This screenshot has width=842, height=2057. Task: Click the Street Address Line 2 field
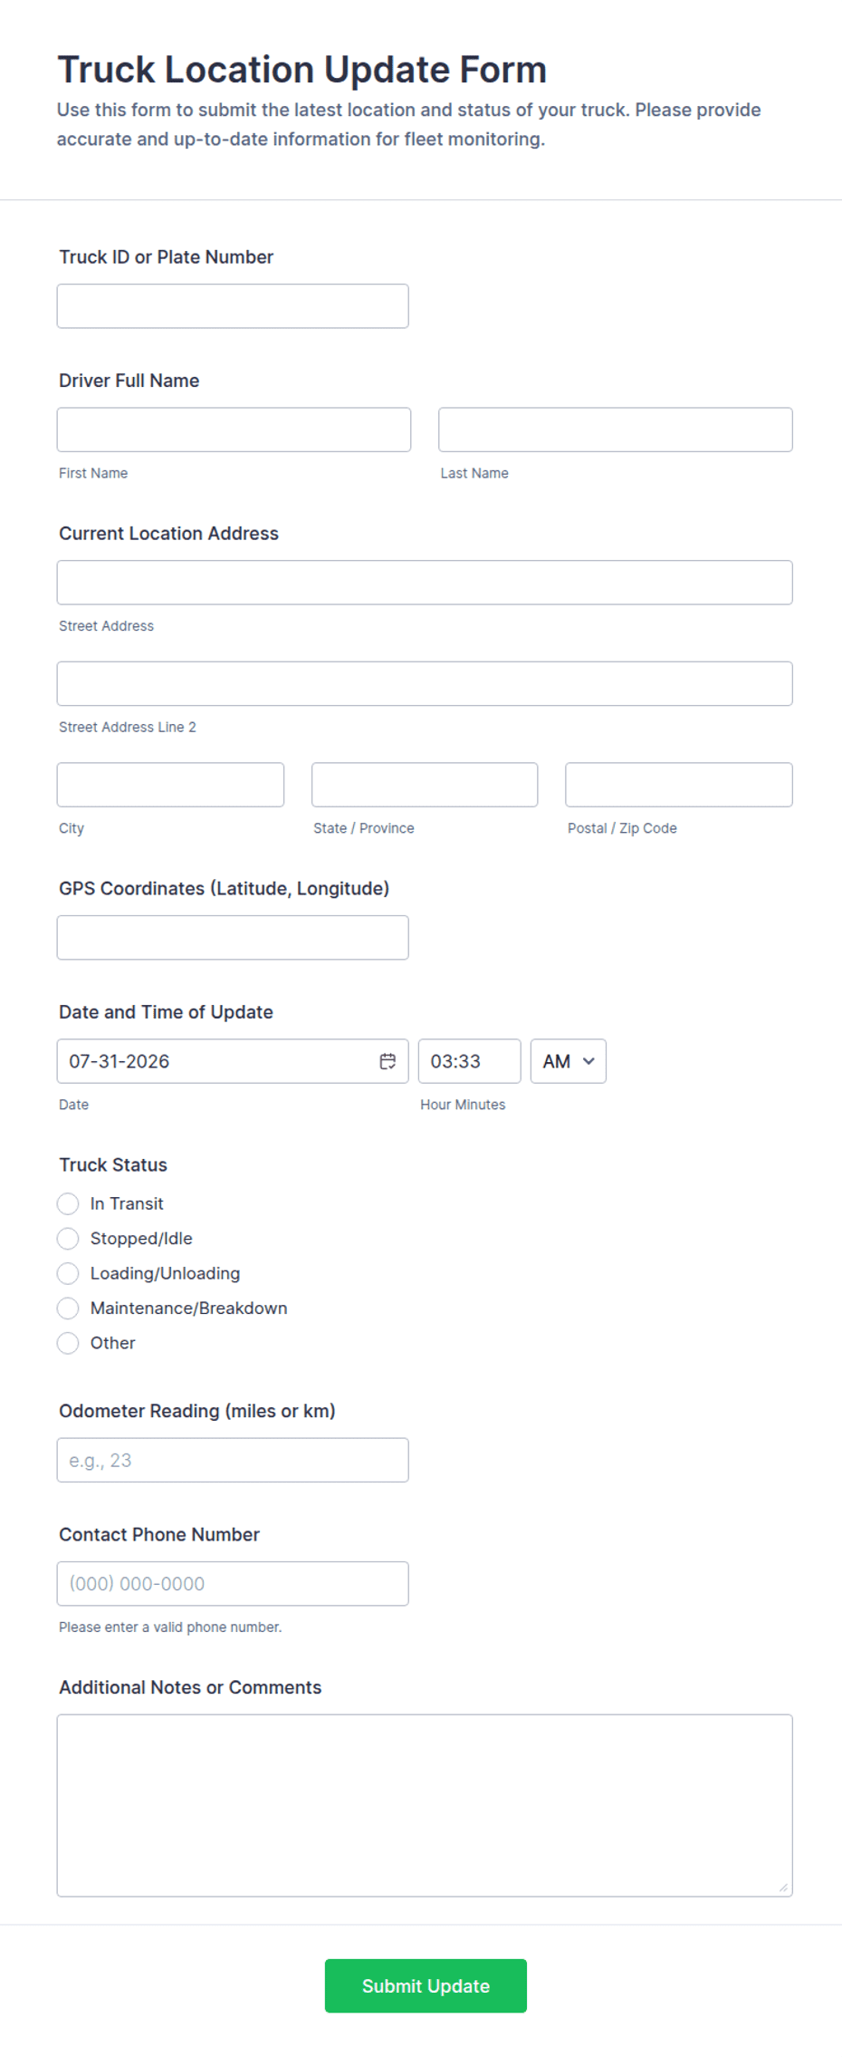coord(425,683)
